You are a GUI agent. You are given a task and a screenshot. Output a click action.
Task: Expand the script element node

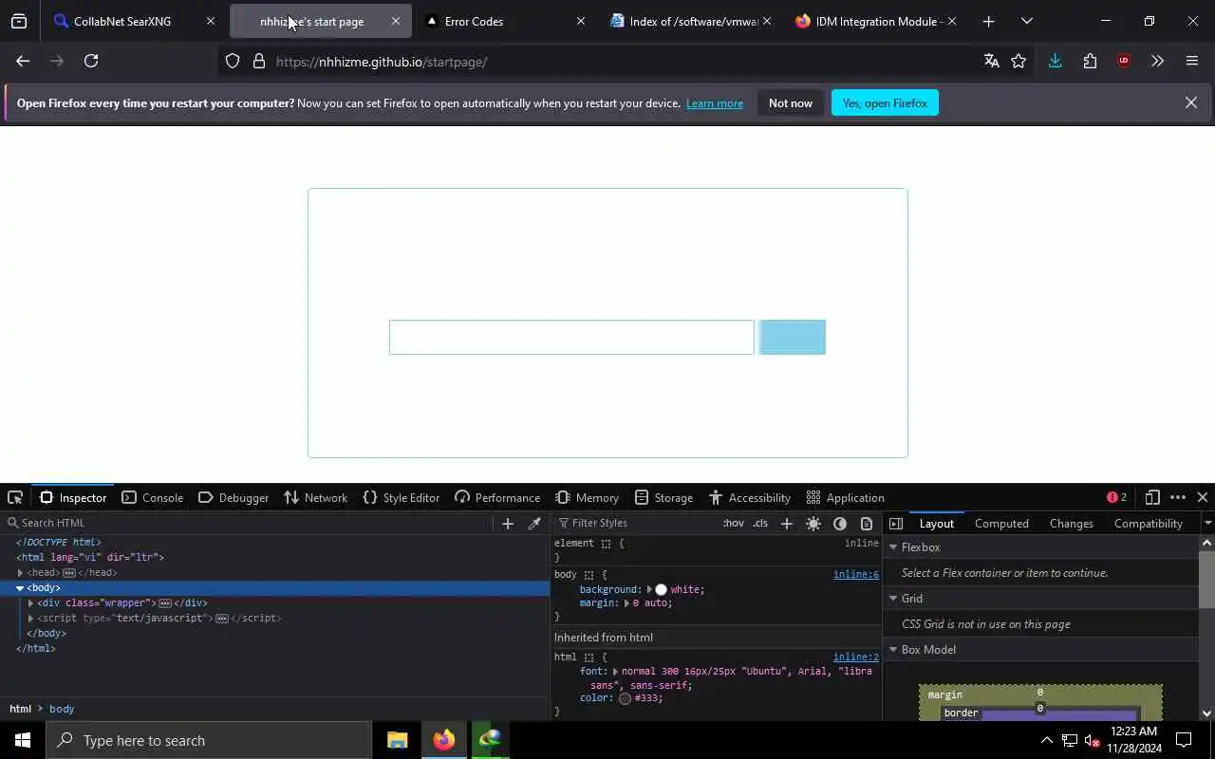[30, 618]
